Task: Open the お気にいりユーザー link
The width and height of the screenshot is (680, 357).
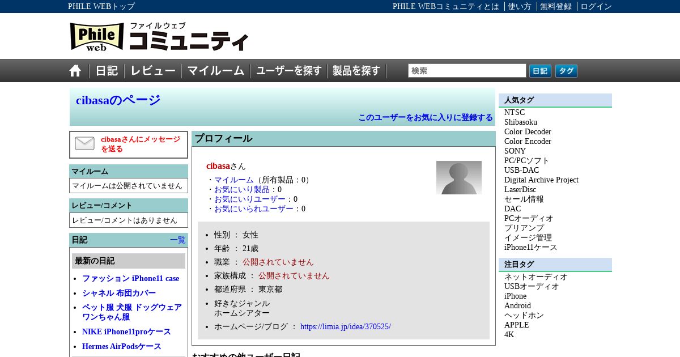Action: point(250,199)
